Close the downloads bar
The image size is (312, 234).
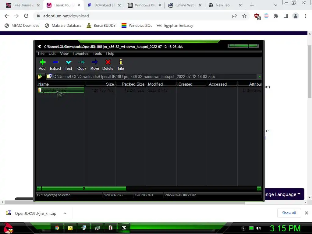pos(307,213)
